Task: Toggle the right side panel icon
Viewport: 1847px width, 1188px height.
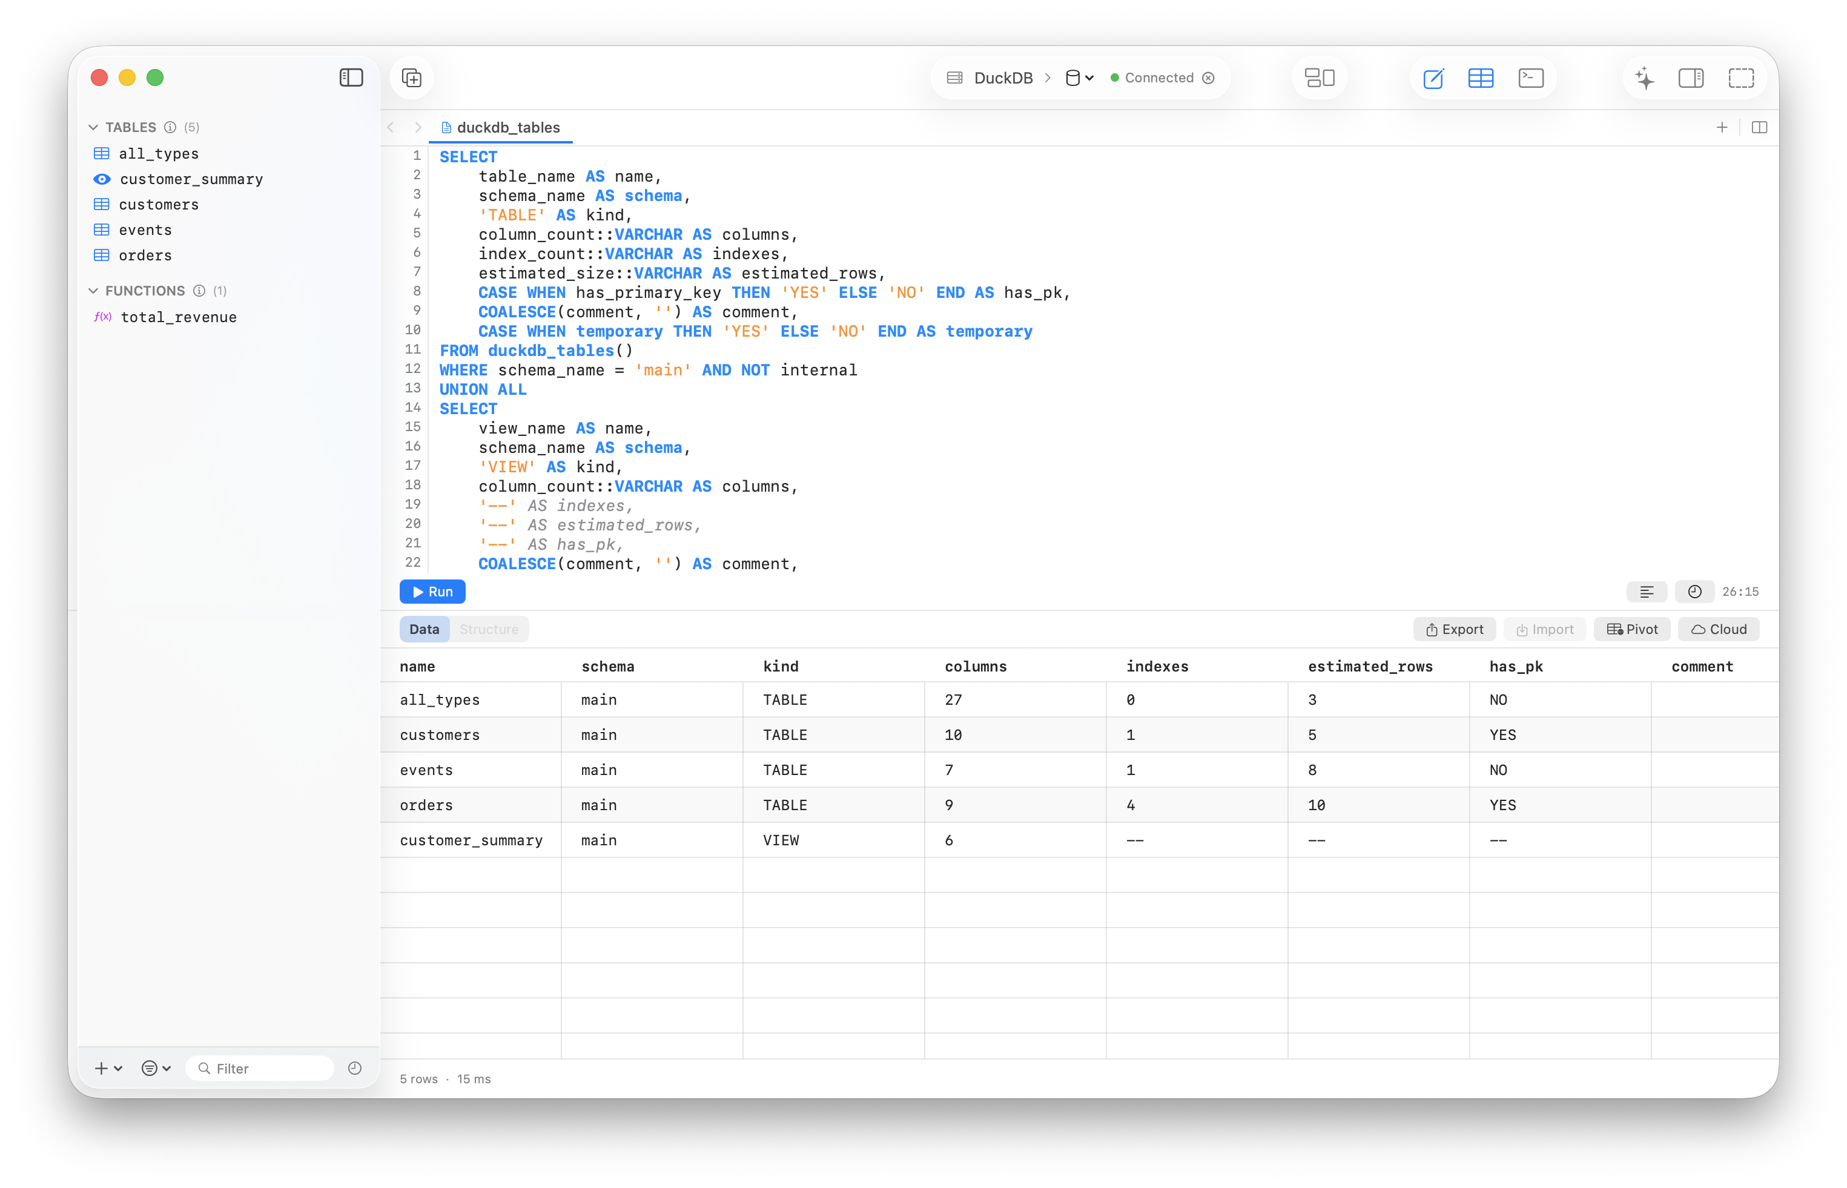Action: click(x=1691, y=77)
